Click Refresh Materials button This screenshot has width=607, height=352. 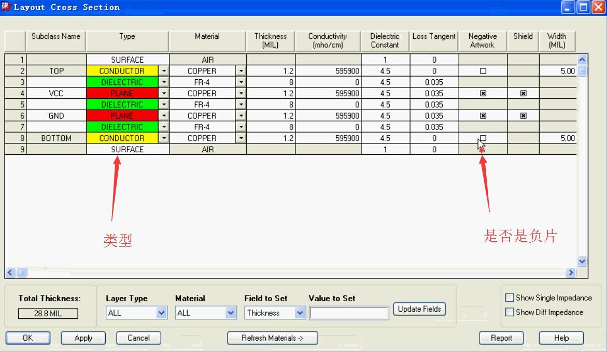273,338
